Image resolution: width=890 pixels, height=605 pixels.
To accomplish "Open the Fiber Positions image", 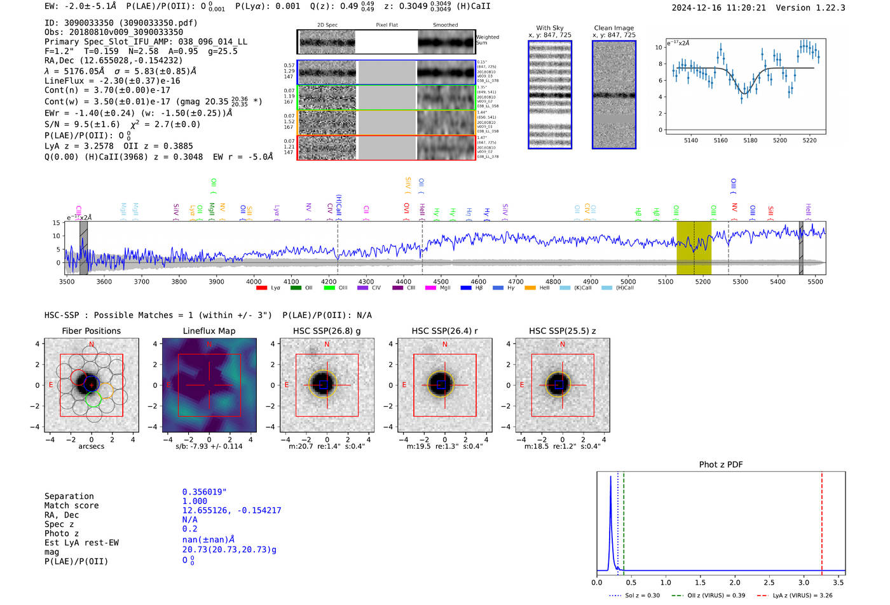I will pos(92,385).
